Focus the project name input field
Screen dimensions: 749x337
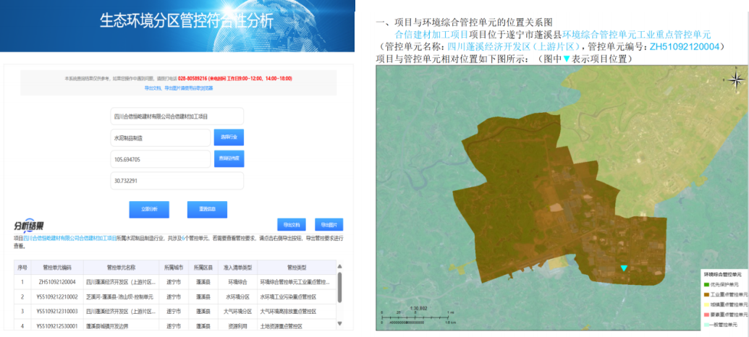176,116
